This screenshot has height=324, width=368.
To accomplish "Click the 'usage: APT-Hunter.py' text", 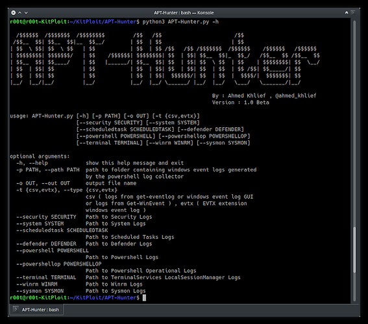I will [x=42, y=116].
